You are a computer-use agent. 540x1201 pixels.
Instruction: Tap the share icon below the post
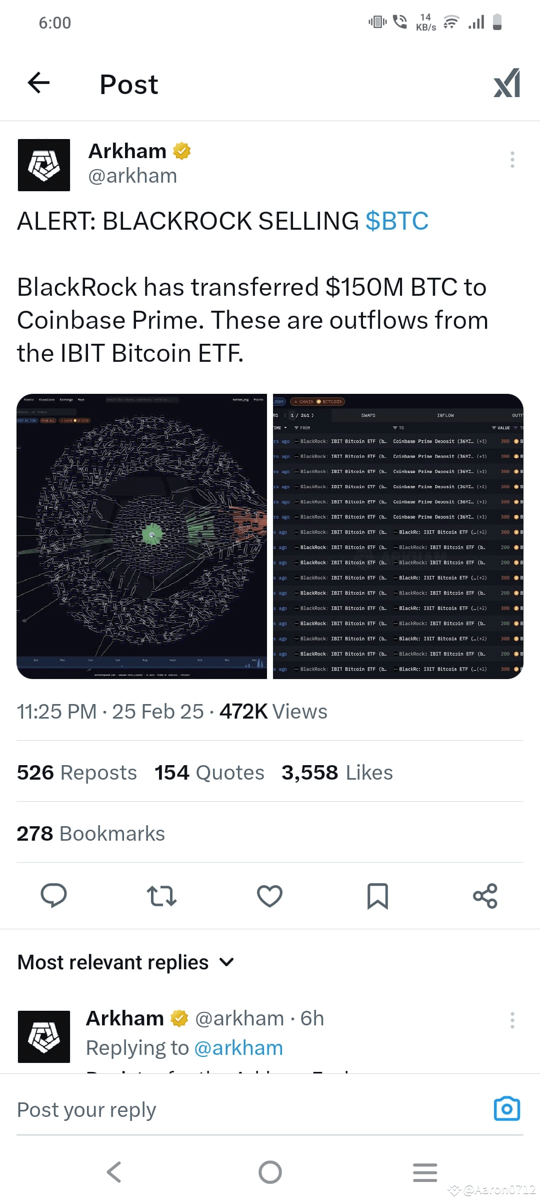pos(485,896)
